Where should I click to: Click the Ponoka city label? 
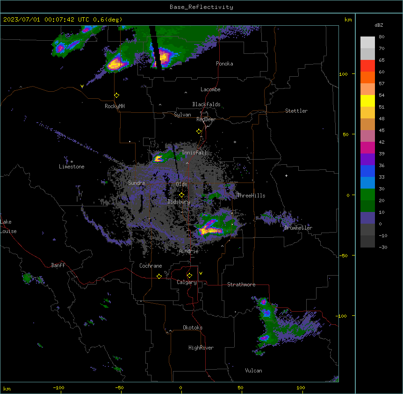(224, 64)
